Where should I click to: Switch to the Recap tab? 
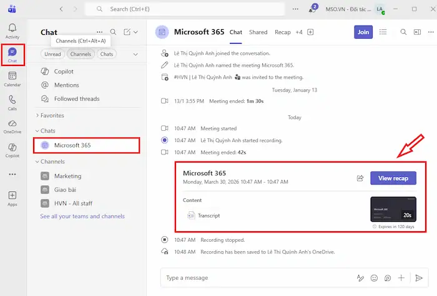click(283, 32)
